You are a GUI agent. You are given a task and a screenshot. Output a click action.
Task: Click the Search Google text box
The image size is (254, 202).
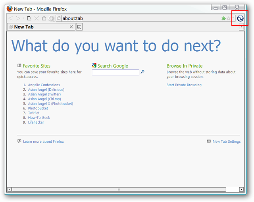pyautogui.click(x=115, y=72)
